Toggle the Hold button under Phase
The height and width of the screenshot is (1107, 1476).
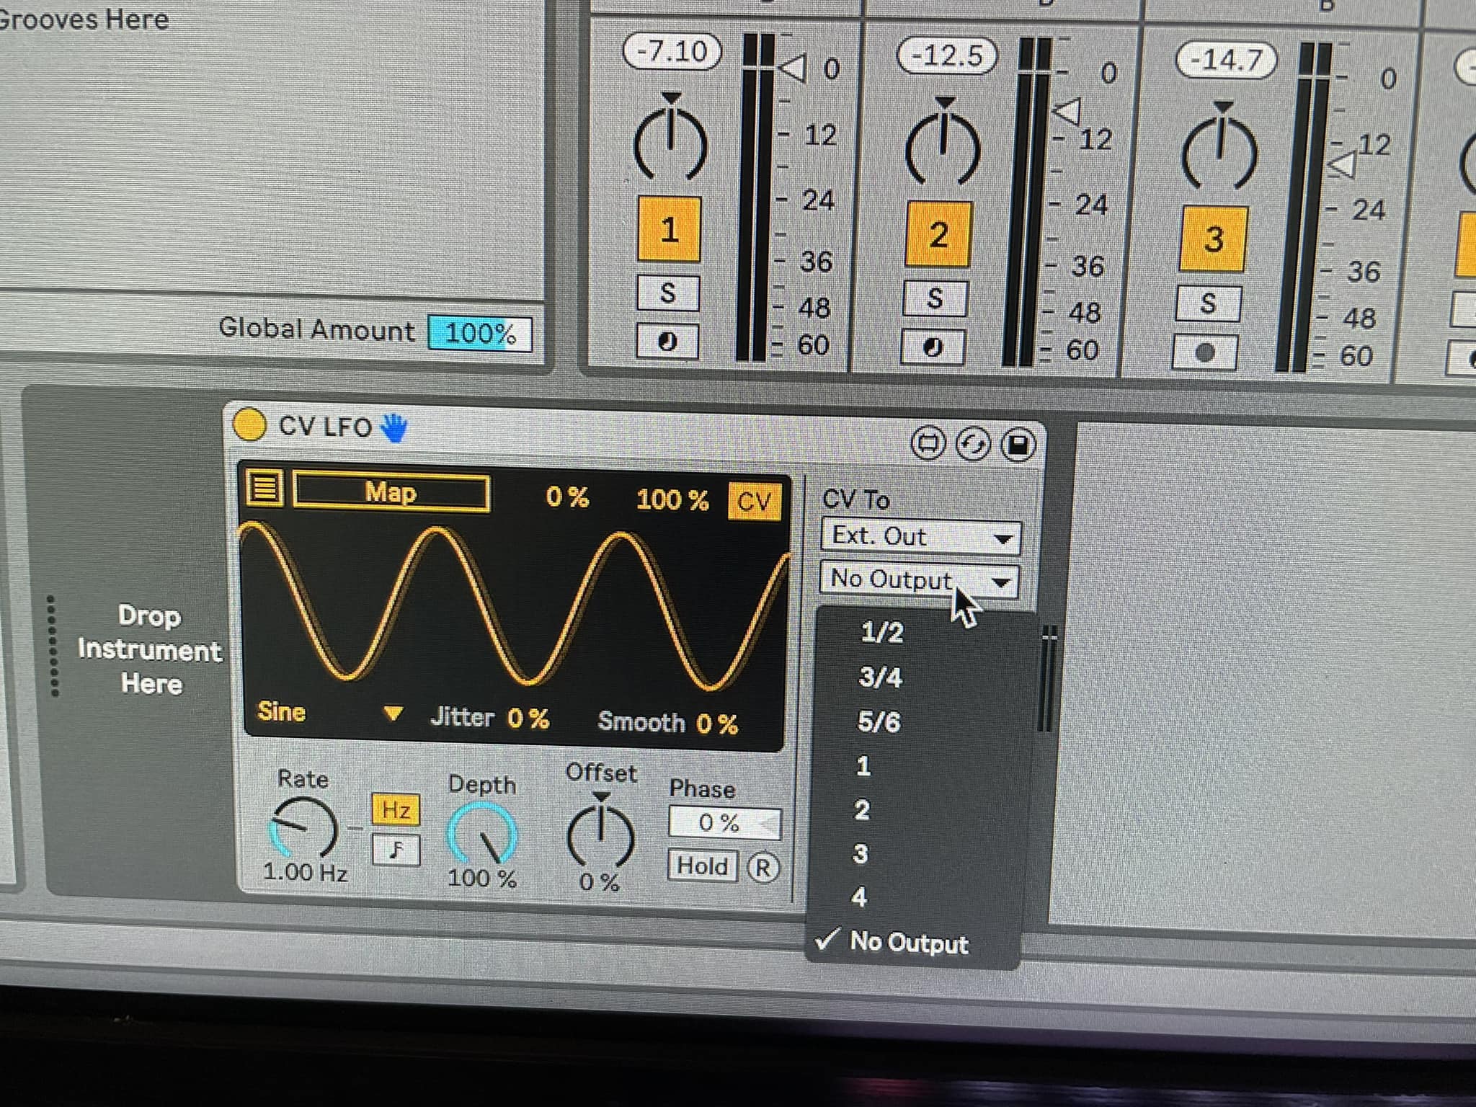[x=703, y=866]
